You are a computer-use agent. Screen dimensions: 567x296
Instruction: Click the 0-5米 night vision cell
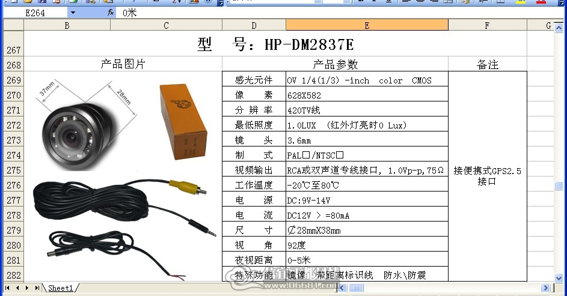pos(367,259)
